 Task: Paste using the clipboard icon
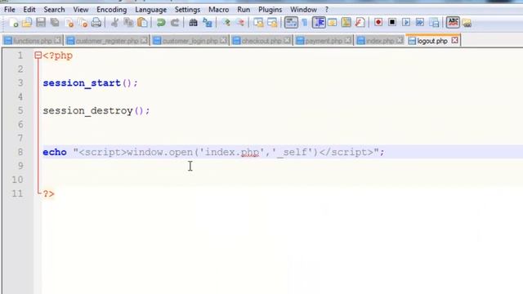coord(142,23)
